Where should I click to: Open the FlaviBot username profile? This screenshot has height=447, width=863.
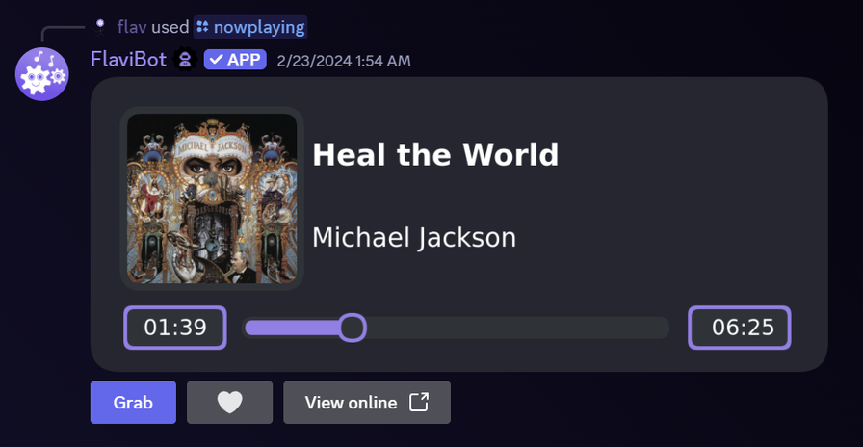tap(128, 59)
